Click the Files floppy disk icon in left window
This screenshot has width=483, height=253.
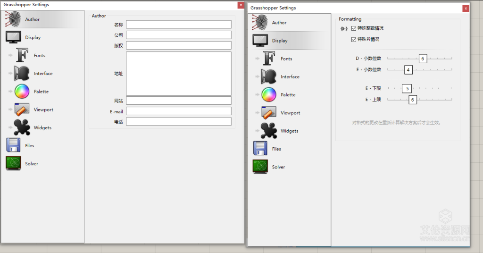point(13,145)
